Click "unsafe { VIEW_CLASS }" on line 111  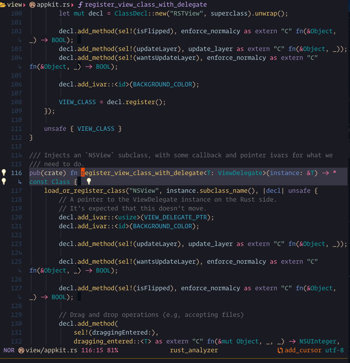[83, 129]
